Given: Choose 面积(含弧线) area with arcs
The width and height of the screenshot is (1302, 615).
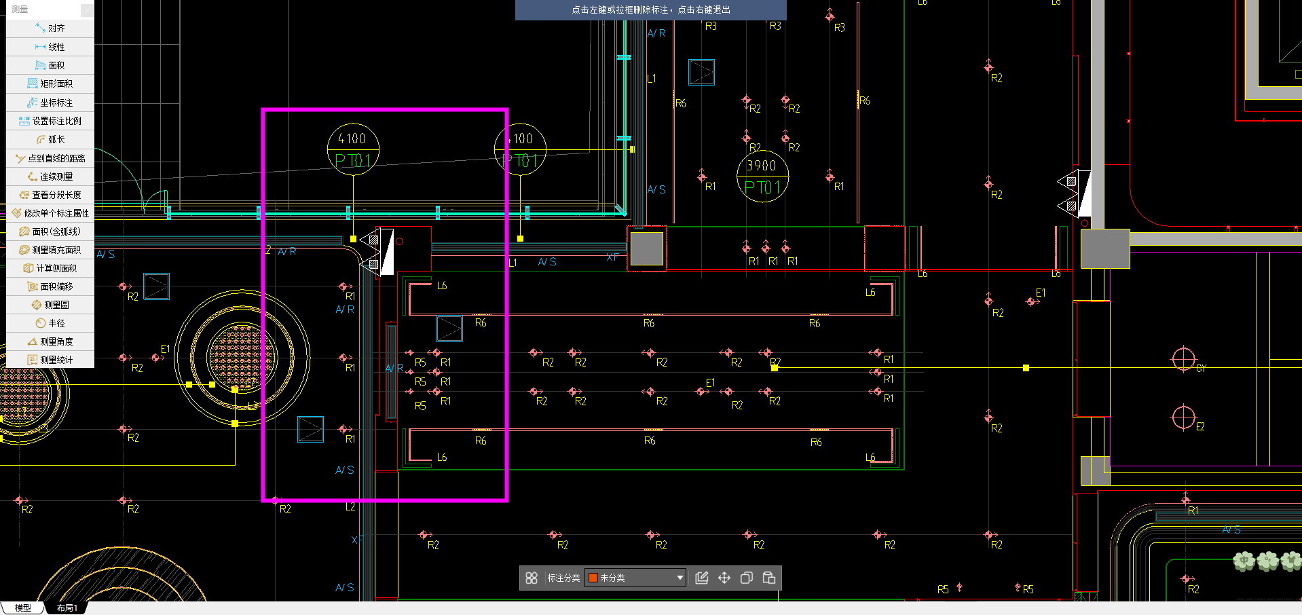Looking at the screenshot, I should 50,231.
